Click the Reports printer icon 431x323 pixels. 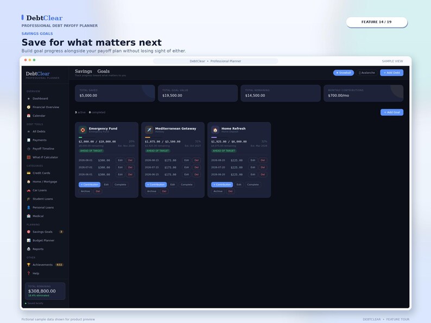(x=29, y=249)
